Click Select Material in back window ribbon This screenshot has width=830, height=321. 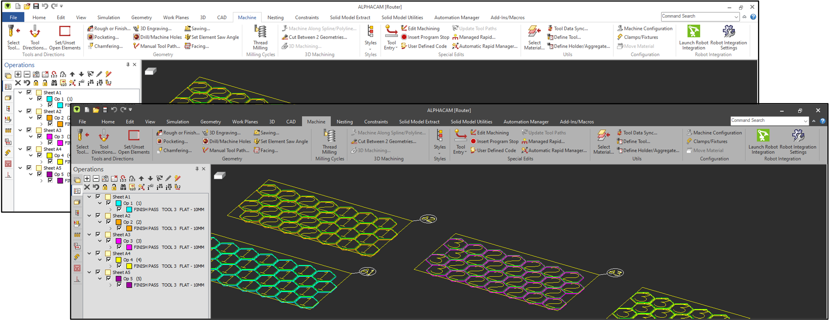(534, 37)
